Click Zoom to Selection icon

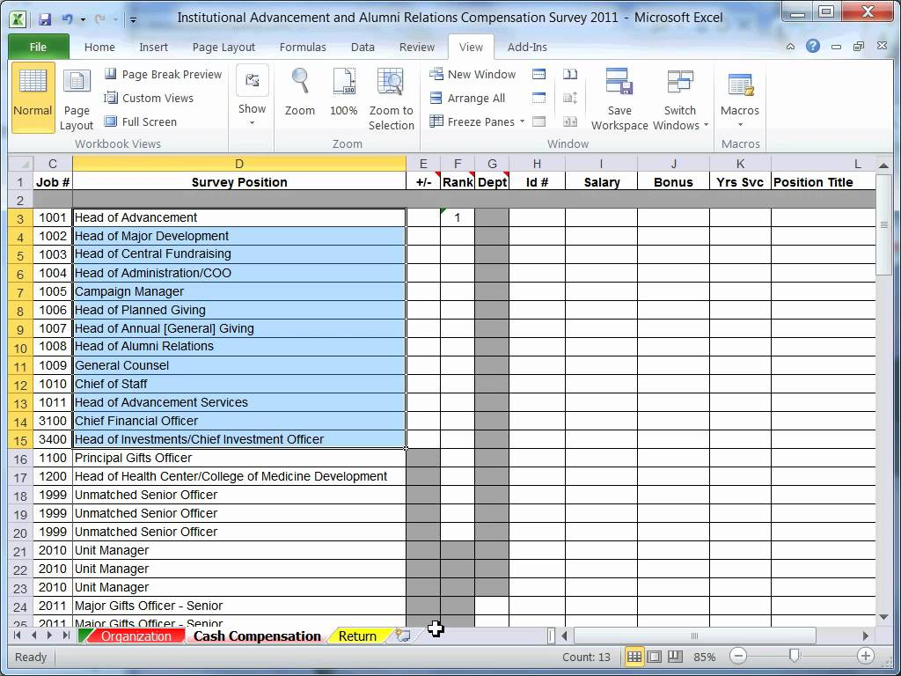pos(391,82)
